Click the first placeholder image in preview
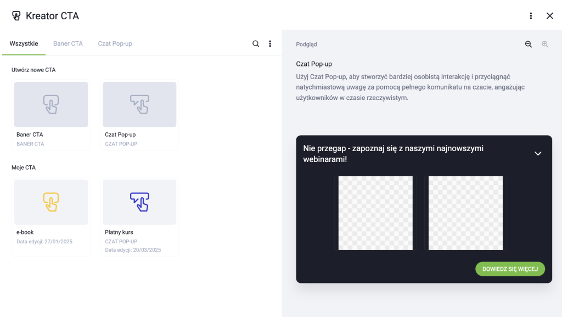Image resolution: width=562 pixels, height=317 pixels. [375, 213]
